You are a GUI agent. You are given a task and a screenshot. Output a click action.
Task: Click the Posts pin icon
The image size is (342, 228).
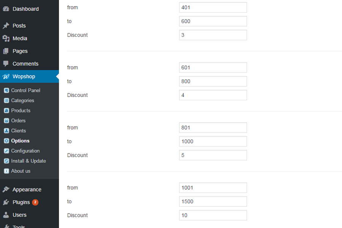[x=6, y=26]
